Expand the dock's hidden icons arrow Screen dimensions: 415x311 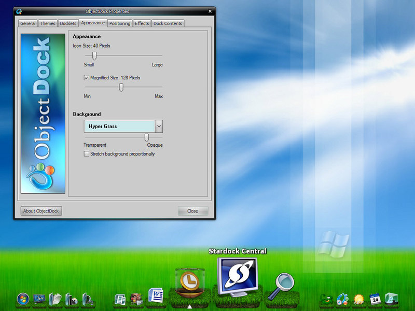[x=191, y=305]
